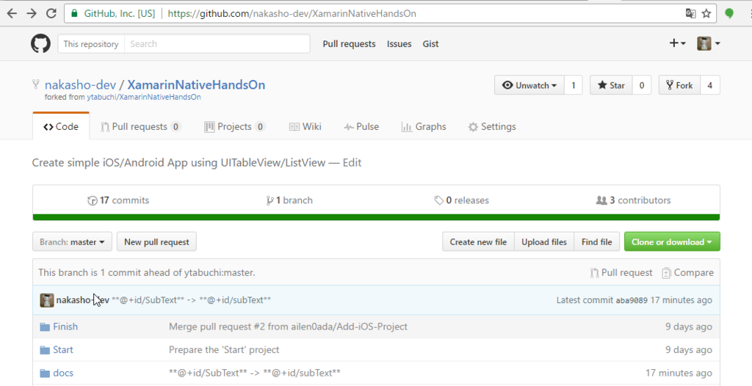Open latest commit hash aba9089
752x386 pixels.
coord(631,300)
